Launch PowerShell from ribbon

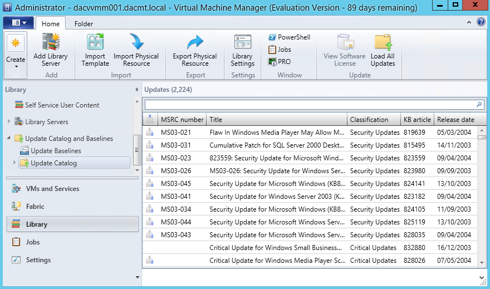coord(289,37)
